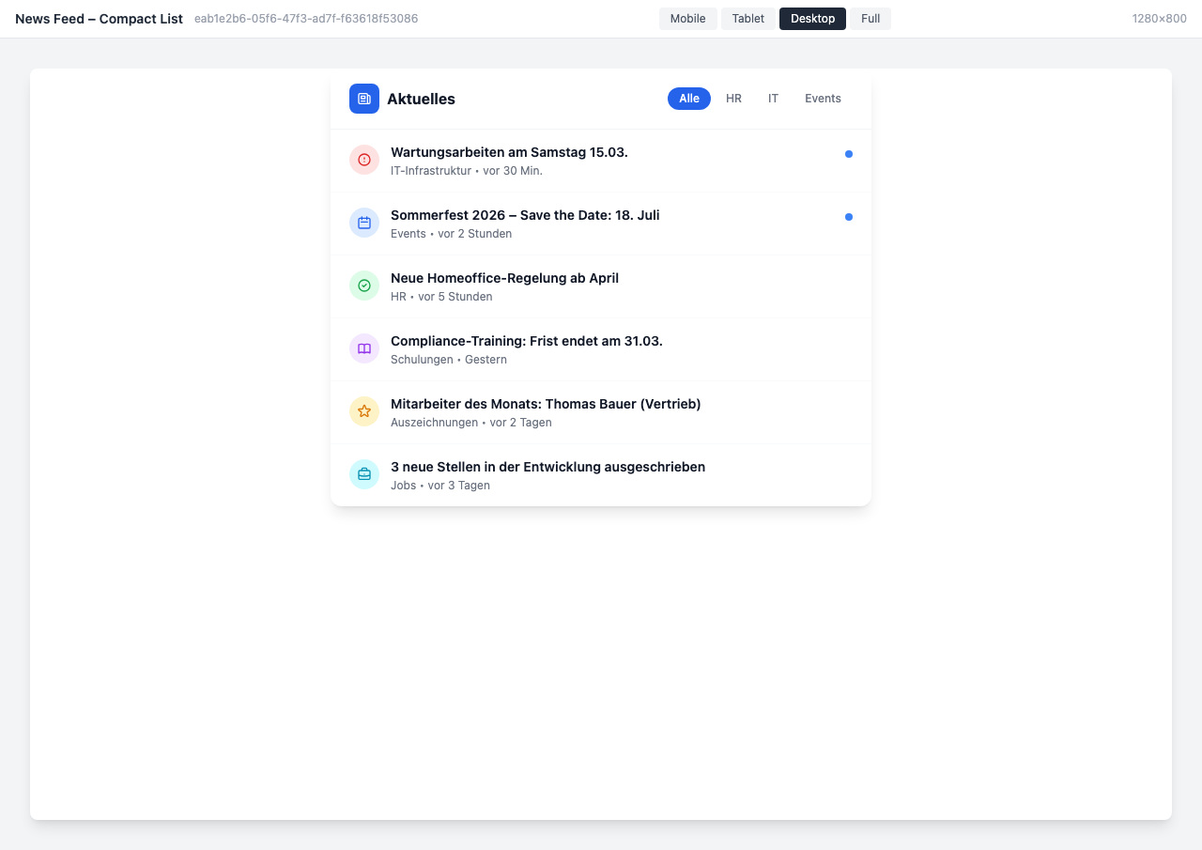Switch preview to Mobile view
1202x850 pixels.
click(x=687, y=18)
